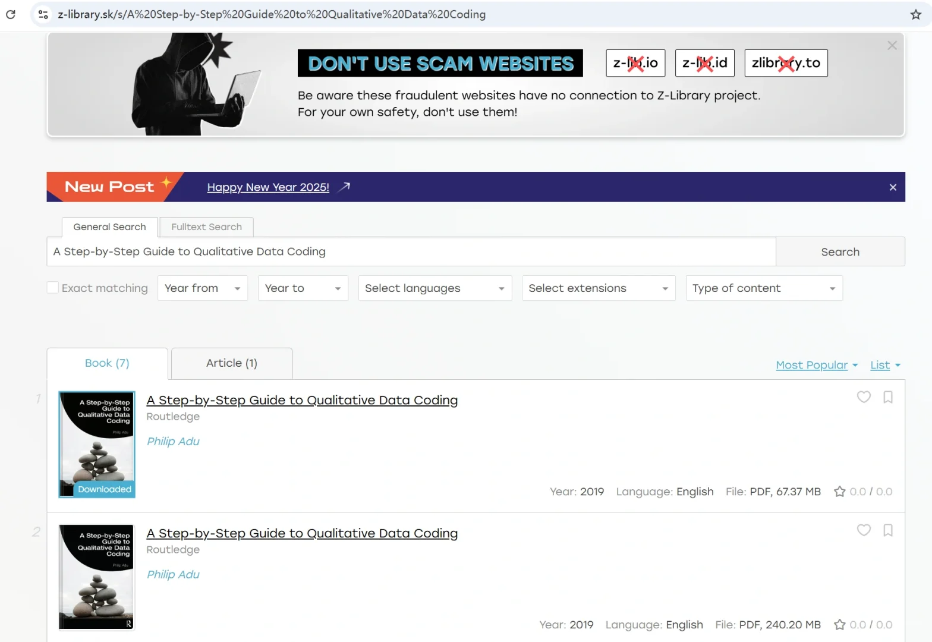Image resolution: width=932 pixels, height=642 pixels.
Task: Open the Year from dropdown
Action: [203, 288]
